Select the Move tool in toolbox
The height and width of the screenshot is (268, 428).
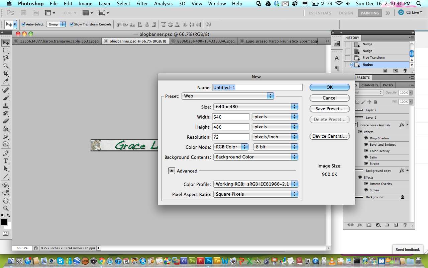(6, 43)
